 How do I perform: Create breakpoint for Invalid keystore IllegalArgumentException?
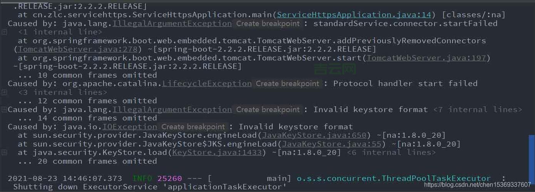(268, 110)
